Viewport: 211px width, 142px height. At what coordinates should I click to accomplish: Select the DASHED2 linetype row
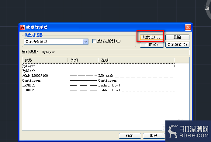99,85
